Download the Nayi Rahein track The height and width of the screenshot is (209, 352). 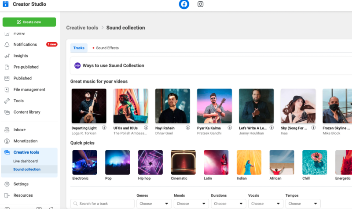[x=188, y=128]
